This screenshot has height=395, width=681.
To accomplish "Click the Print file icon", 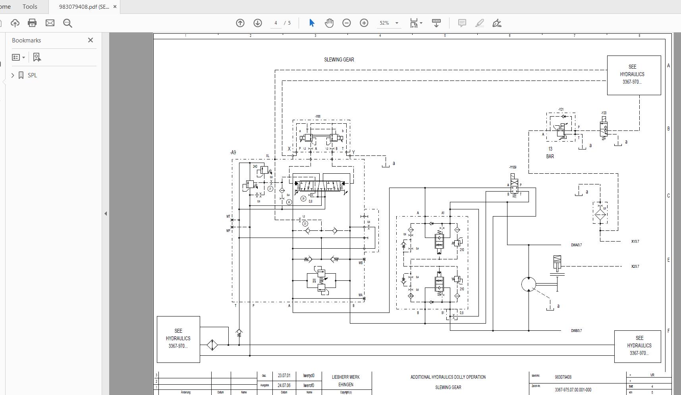I will tap(32, 23).
